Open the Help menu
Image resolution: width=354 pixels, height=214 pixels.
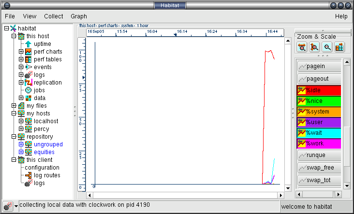tap(341, 16)
